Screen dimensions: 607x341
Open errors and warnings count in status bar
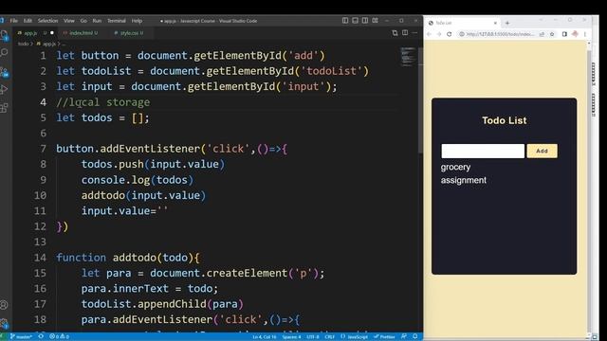[59, 337]
